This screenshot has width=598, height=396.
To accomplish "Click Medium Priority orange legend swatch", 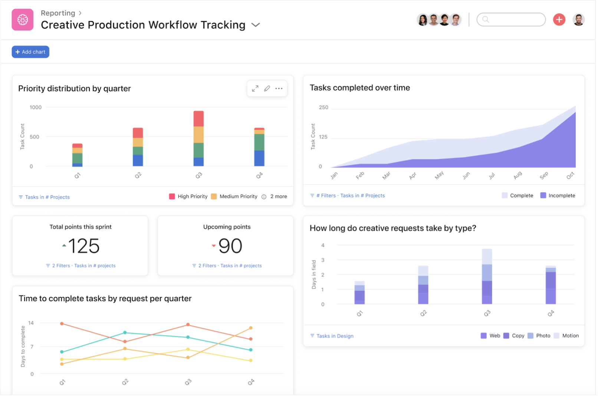I will (x=214, y=197).
